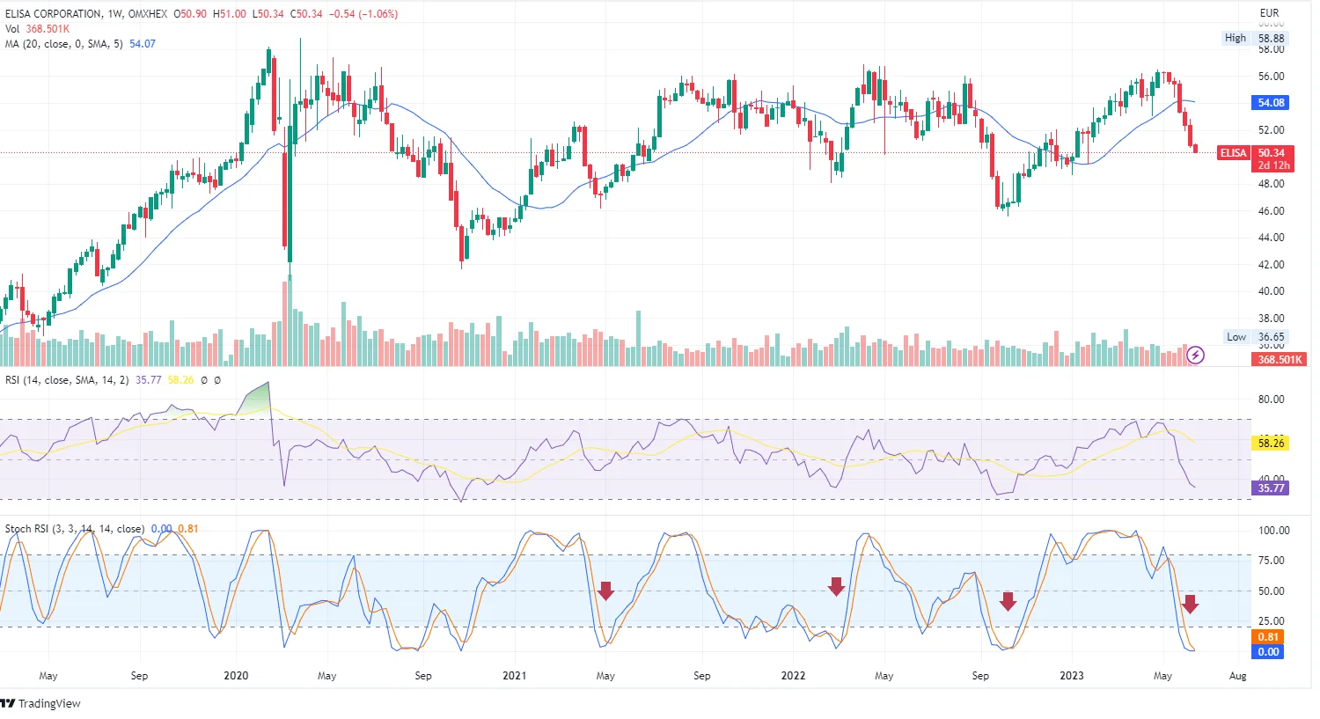The image size is (1320, 719).
Task: Select the RSI (14, close) indicator legend
Action: click(67, 380)
